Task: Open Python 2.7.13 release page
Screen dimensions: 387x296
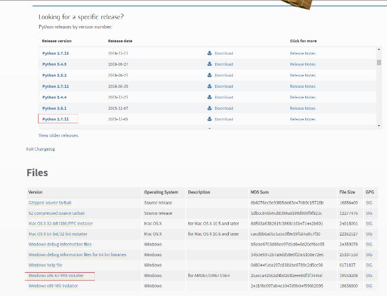Action: tap(56, 53)
